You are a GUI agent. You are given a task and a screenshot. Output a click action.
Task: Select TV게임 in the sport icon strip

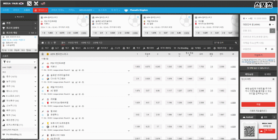[196, 48]
